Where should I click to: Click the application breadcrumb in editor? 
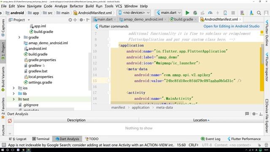pyautogui.click(x=140, y=107)
